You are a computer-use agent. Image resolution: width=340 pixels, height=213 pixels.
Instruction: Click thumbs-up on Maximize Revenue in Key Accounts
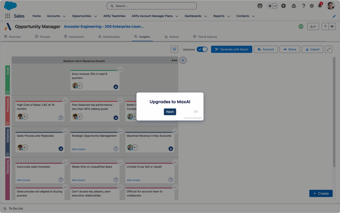click(171, 149)
